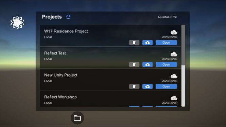
Task: Open the New Unity Project
Action: click(166, 86)
